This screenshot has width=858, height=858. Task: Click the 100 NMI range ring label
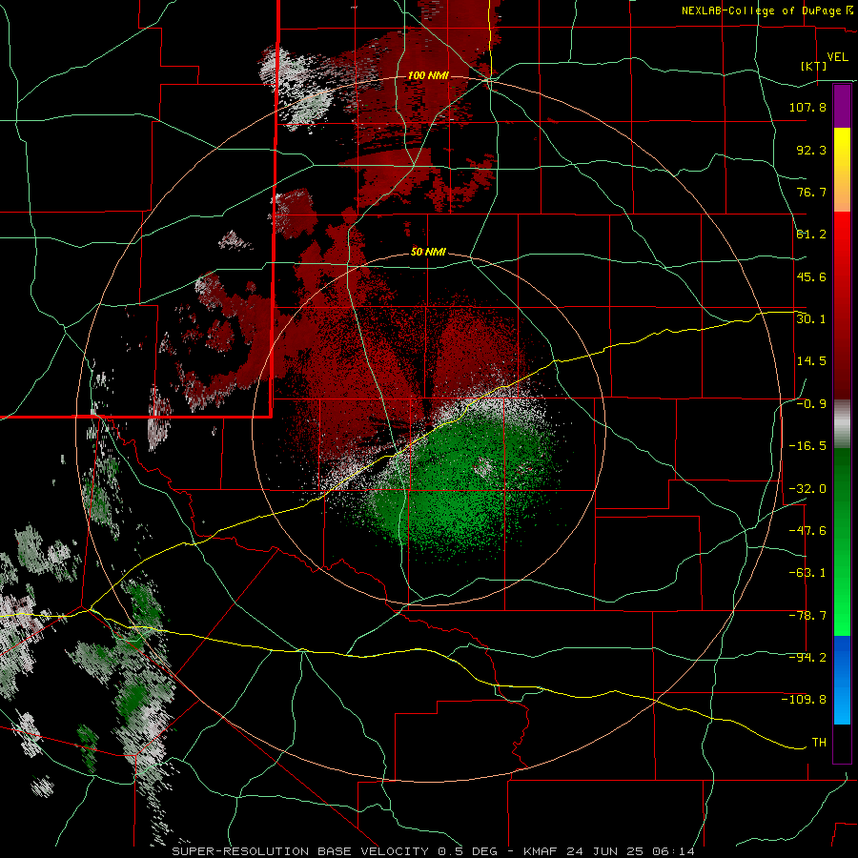(428, 75)
